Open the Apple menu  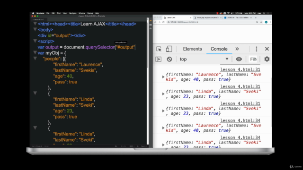pos(33,13)
